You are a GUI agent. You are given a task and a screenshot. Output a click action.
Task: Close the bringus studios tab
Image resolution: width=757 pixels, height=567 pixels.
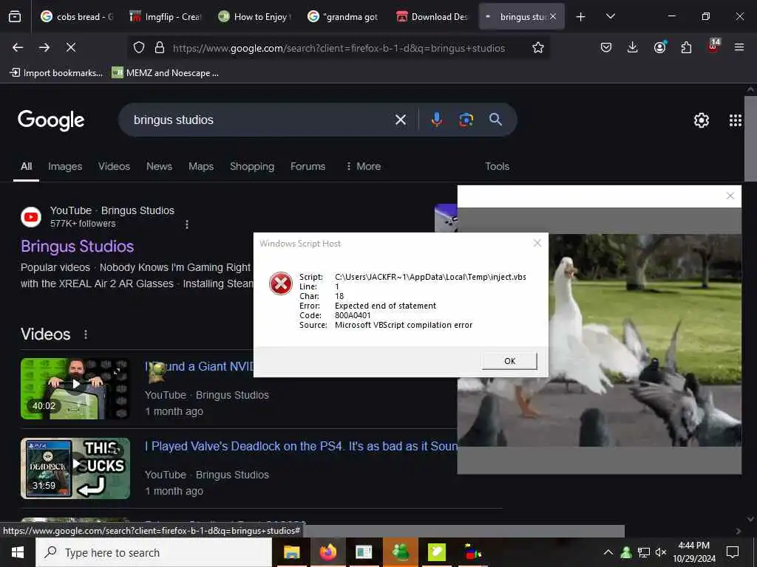coord(553,16)
